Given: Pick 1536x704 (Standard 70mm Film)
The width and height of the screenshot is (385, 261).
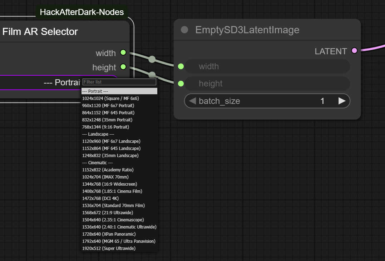Looking at the screenshot, I should click(119, 206).
